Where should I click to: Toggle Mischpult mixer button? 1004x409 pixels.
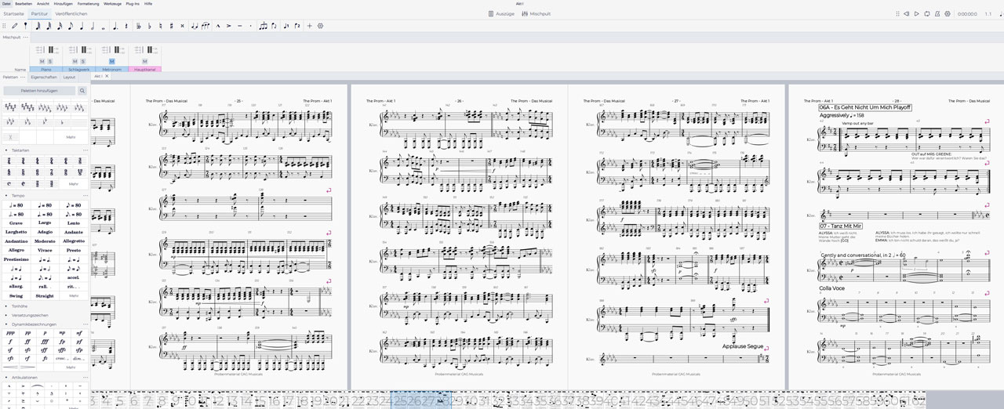click(537, 13)
